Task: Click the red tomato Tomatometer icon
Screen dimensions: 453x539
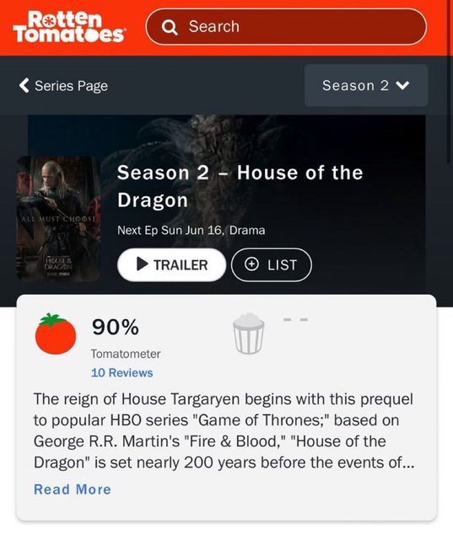Action: pos(56,334)
